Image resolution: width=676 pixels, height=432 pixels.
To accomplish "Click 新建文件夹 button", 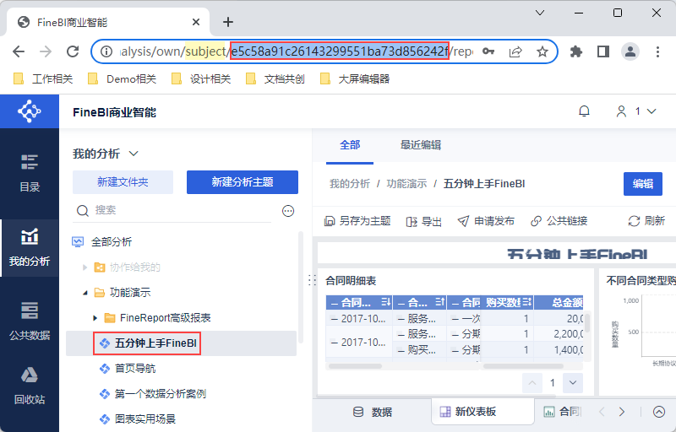I will tap(123, 182).
